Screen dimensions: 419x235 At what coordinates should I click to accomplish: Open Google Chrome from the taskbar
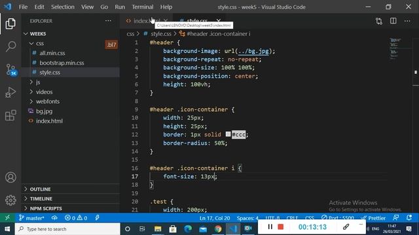tap(218, 228)
